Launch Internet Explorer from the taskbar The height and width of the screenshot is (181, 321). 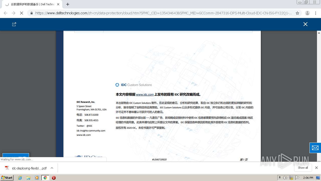(x=20, y=178)
